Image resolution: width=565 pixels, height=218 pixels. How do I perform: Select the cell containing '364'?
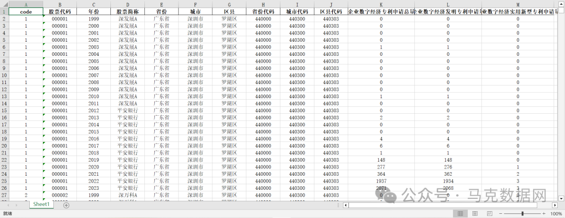pyautogui.click(x=381, y=174)
